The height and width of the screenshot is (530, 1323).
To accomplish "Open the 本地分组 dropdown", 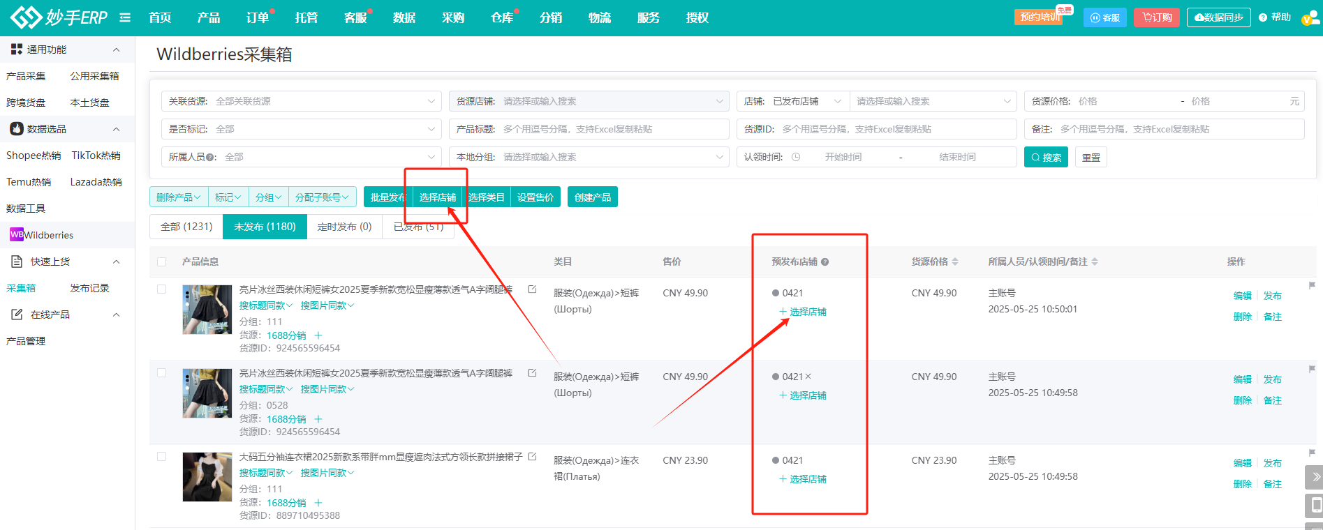I will click(x=589, y=157).
